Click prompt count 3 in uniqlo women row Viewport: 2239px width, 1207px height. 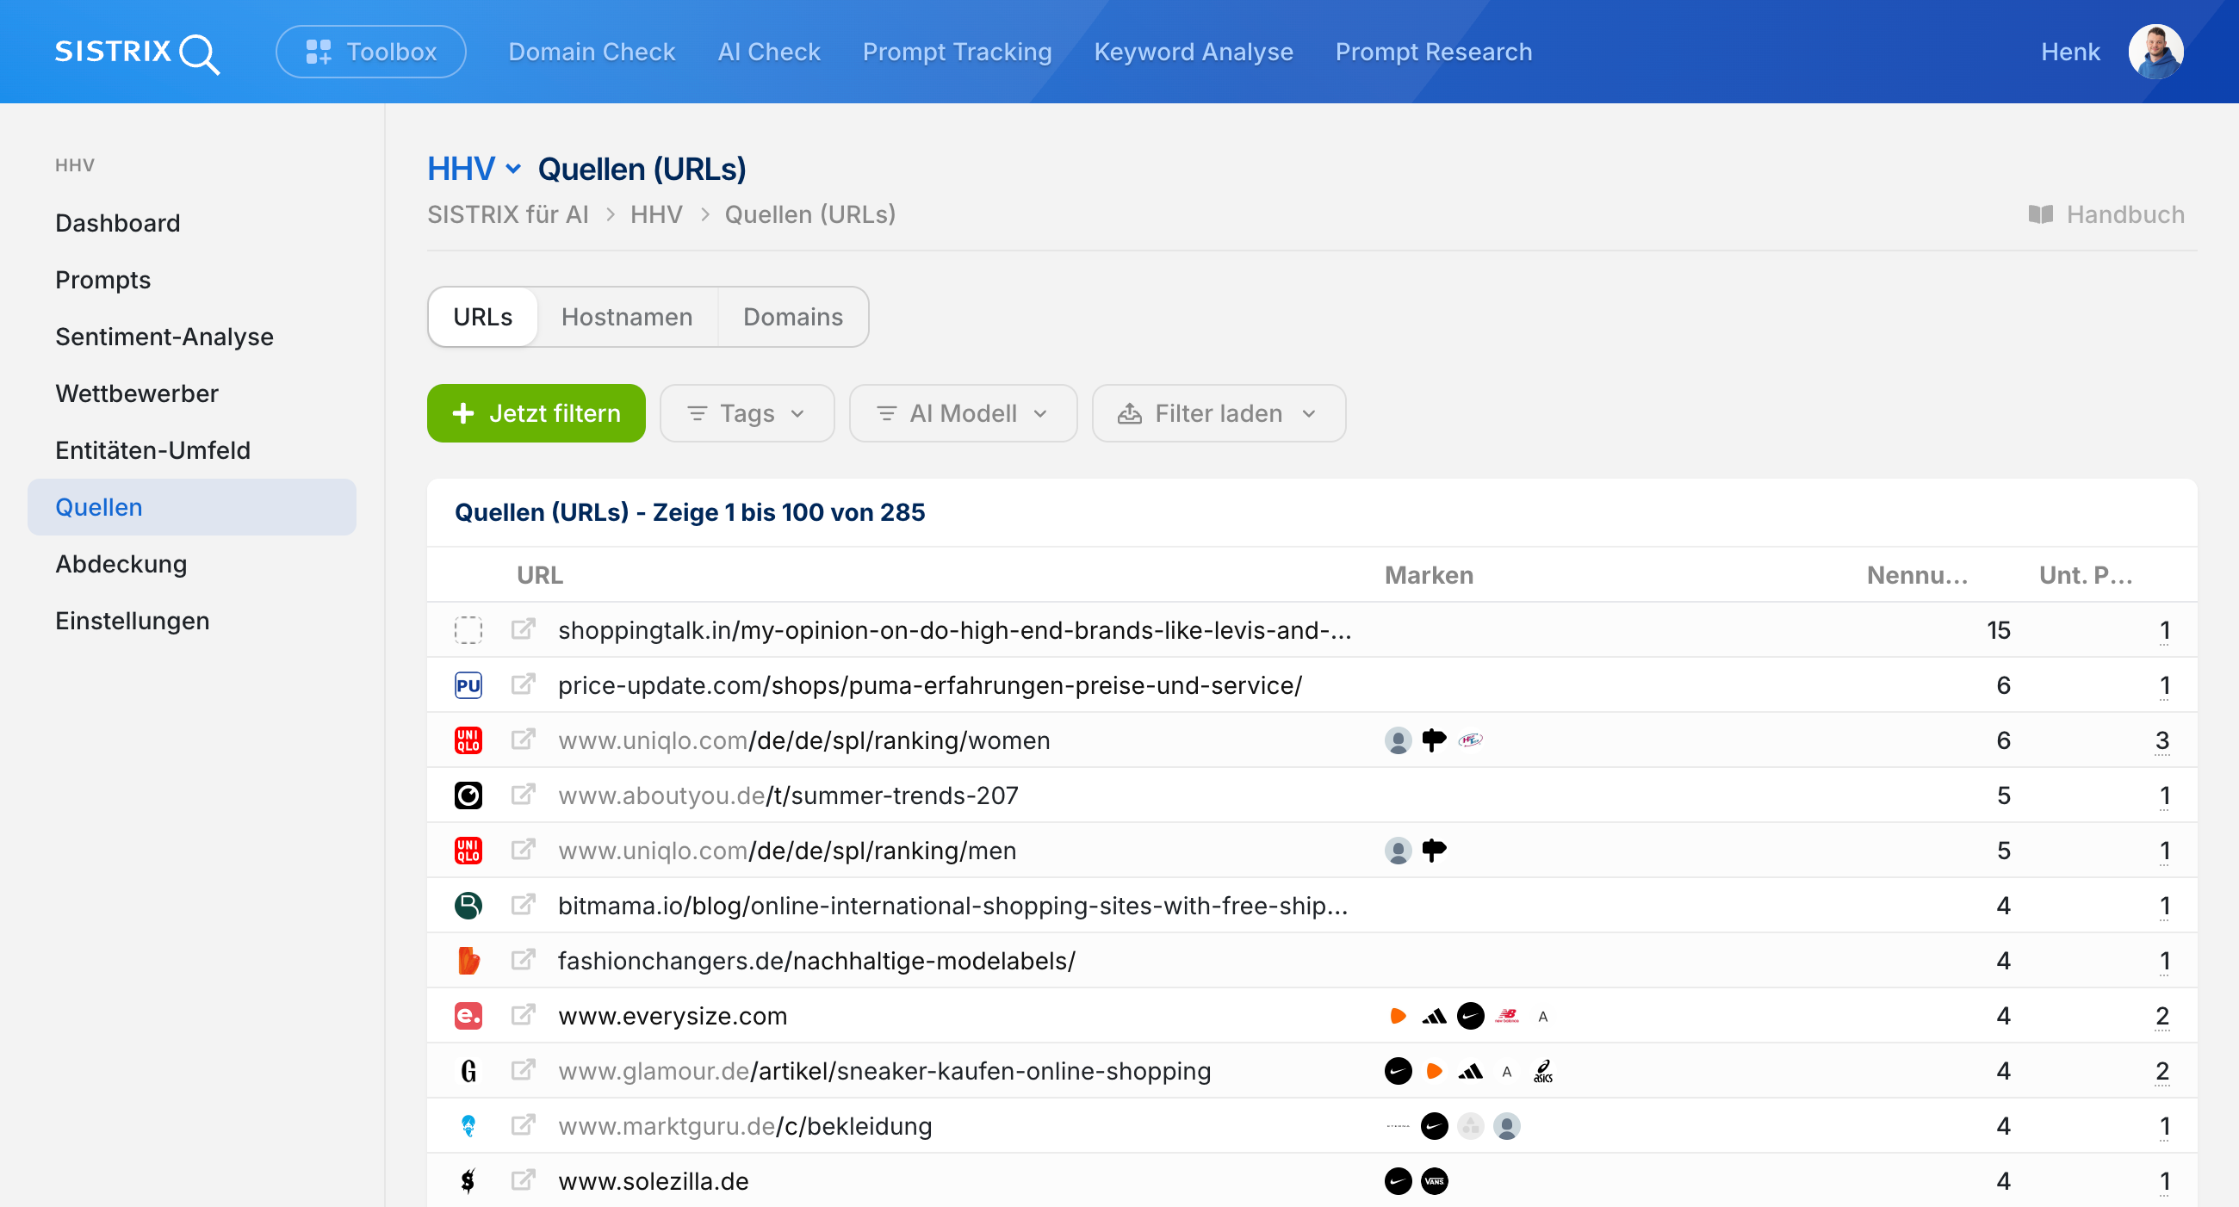[x=2162, y=740]
